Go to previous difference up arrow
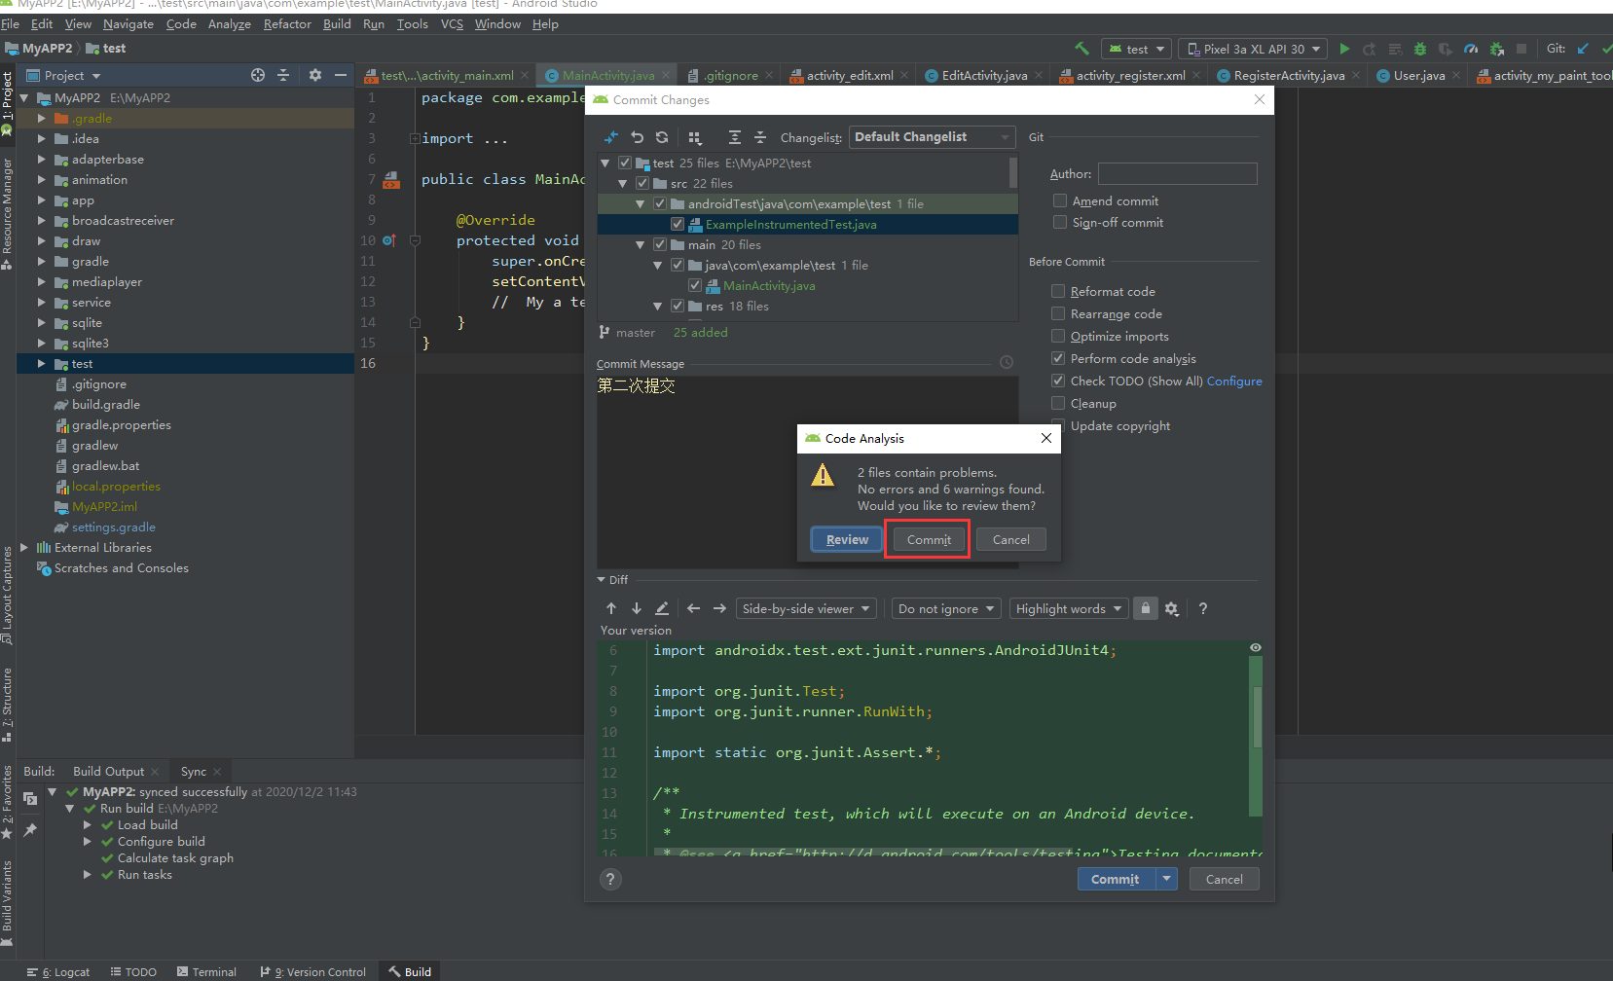1613x981 pixels. (611, 608)
